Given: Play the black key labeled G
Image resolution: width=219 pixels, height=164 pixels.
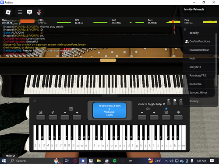Looking at the screenshot, I should click(x=138, y=133).
